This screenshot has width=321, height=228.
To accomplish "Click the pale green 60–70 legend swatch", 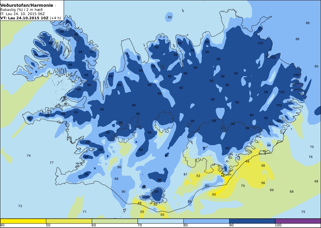I will 115,221.
